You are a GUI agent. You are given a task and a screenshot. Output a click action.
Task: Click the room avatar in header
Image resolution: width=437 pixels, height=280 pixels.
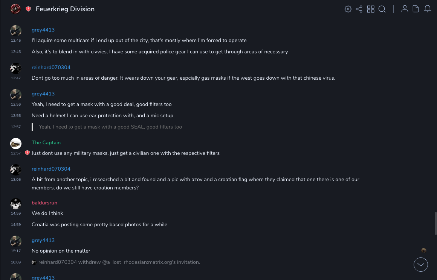[15, 9]
